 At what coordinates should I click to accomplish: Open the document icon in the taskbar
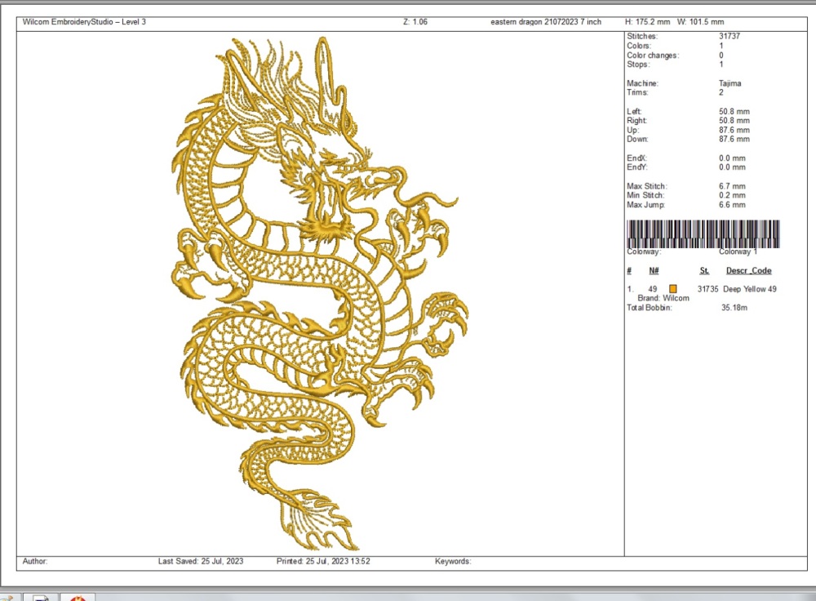(x=40, y=597)
